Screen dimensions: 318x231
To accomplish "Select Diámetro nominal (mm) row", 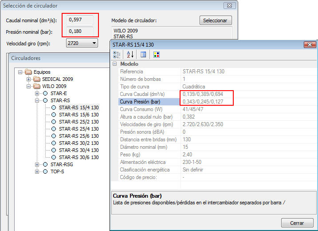I will pos(218,147).
